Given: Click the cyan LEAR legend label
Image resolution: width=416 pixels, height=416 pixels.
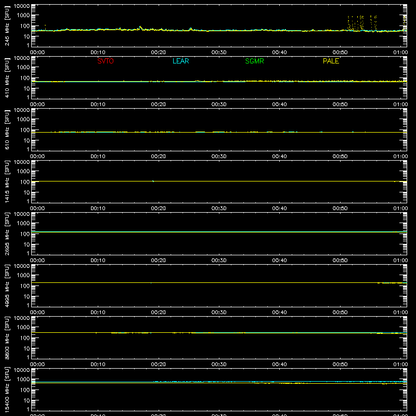Looking at the screenshot, I should 180,61.
